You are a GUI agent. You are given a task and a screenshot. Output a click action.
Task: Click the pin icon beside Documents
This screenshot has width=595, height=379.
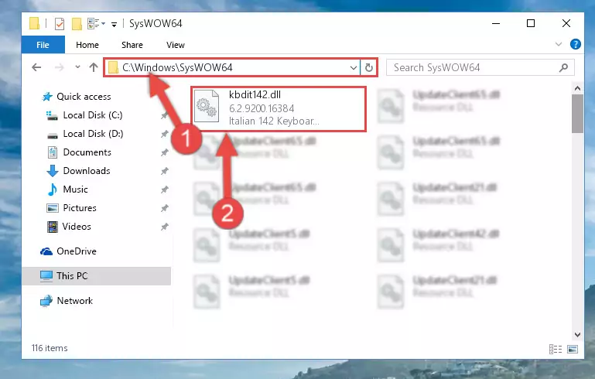(x=164, y=152)
